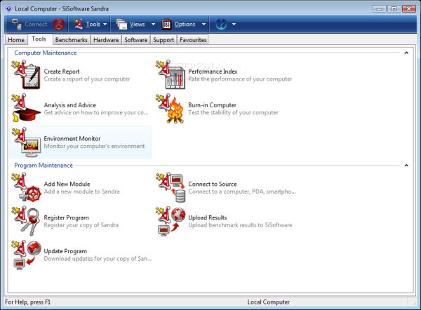Click the Options toolbar icon
This screenshot has height=310, width=421.
pos(166,25)
